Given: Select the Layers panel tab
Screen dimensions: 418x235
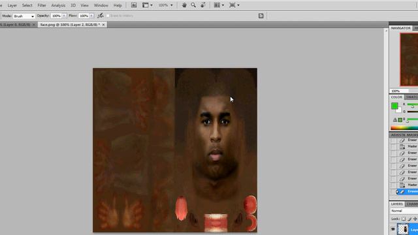Looking at the screenshot, I should click(x=396, y=204).
